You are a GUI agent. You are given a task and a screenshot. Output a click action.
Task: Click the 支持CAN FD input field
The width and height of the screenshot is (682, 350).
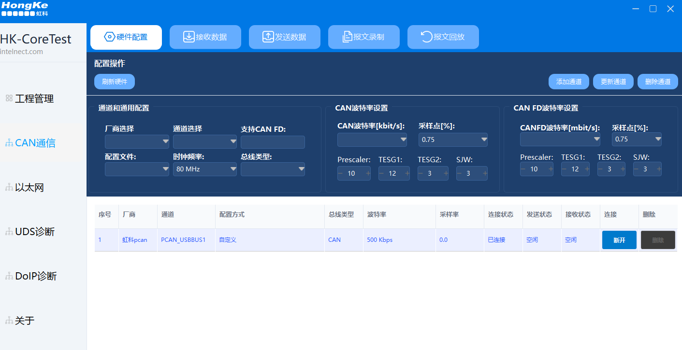pyautogui.click(x=273, y=142)
